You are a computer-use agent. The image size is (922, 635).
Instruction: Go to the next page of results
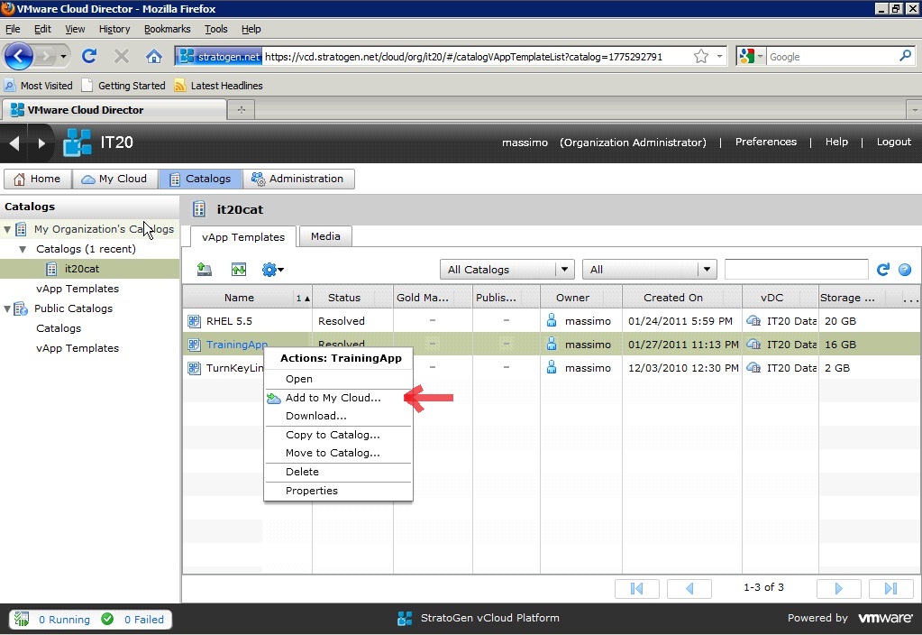[839, 588]
